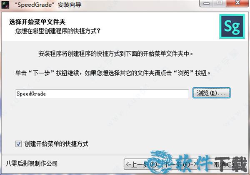Click the 八零后影视制作公司 label
This screenshot has height=175, width=250.
[x=32, y=163]
